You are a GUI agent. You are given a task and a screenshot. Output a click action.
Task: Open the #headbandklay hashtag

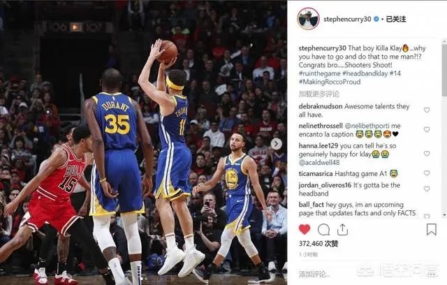[365, 73]
